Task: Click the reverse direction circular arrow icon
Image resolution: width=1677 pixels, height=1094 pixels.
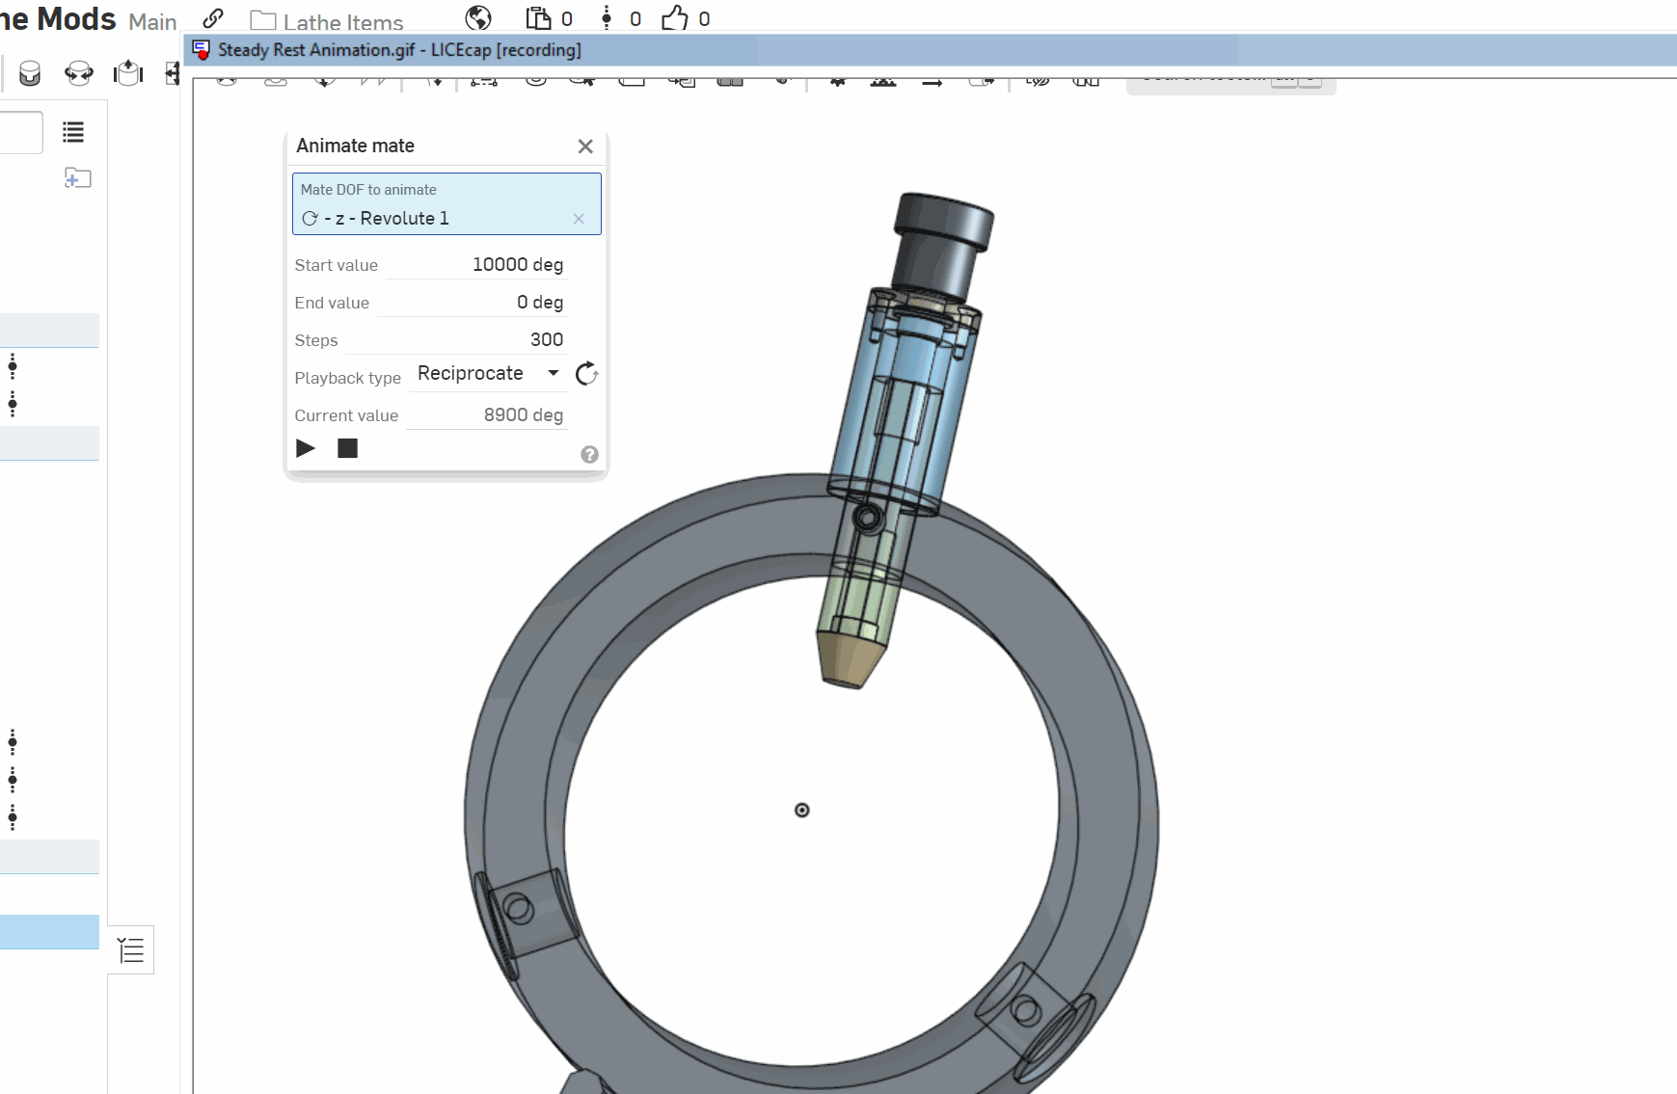Action: coord(586,374)
